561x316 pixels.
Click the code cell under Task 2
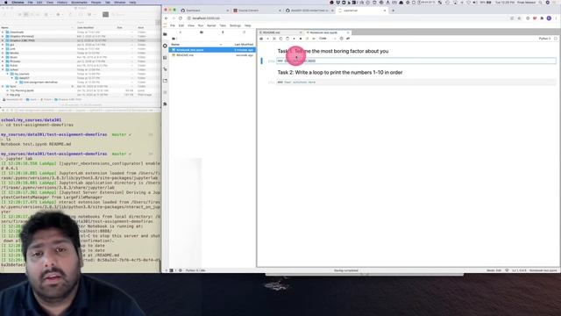416,83
